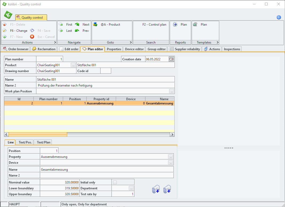Select the Line sub-tab
Viewport: 285px width, 207px height.
coord(10,142)
